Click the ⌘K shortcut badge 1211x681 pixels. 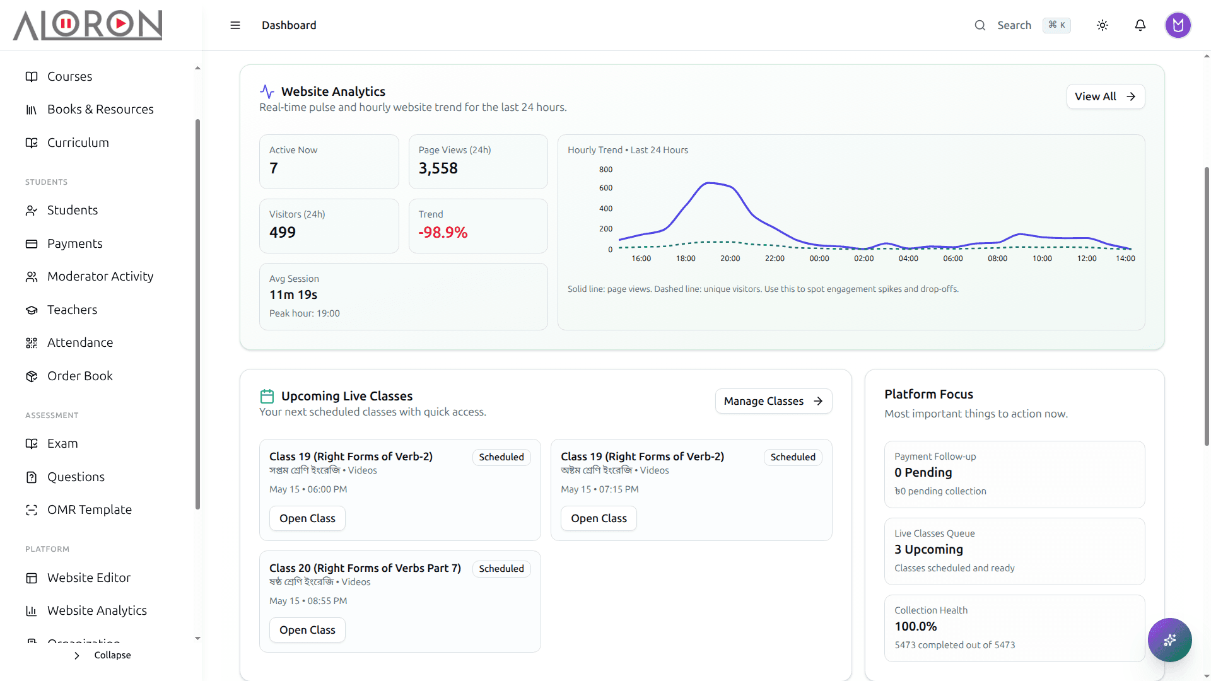1056,25
